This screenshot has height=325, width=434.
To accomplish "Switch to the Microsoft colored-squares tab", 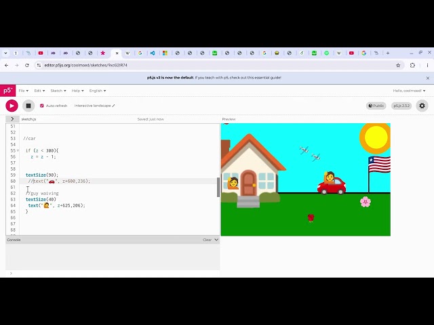I will pyautogui.click(x=165, y=53).
